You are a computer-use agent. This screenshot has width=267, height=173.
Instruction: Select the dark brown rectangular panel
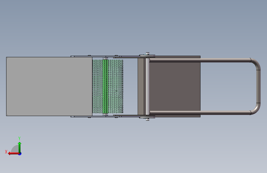(x=175, y=86)
